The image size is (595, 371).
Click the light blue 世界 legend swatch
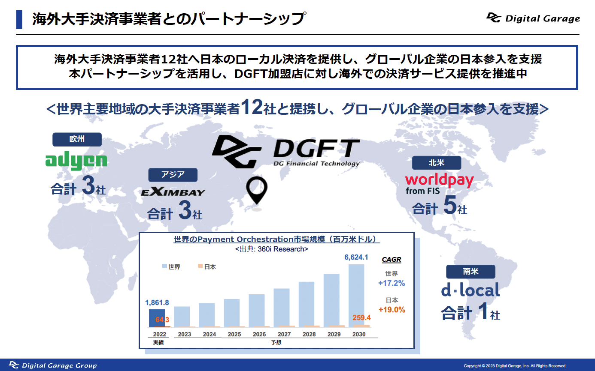click(x=164, y=266)
